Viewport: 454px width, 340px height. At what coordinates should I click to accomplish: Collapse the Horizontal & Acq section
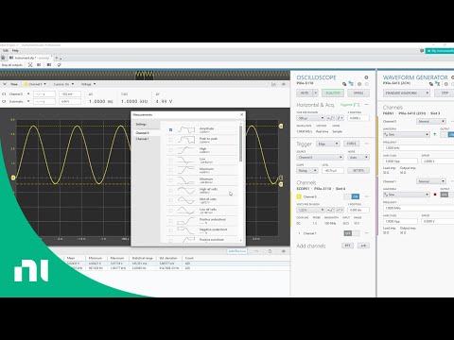pyautogui.click(x=367, y=104)
